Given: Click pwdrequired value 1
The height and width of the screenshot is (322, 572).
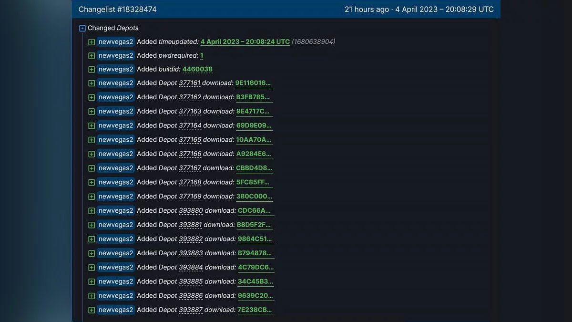Looking at the screenshot, I should [x=202, y=55].
